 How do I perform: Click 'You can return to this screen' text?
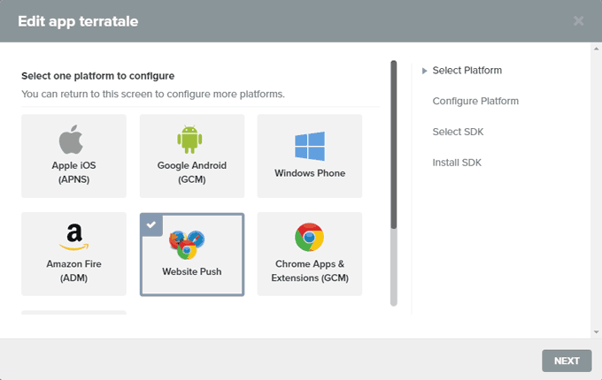(153, 95)
